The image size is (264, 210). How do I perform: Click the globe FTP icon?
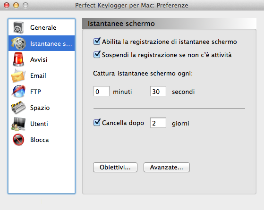click(x=18, y=92)
